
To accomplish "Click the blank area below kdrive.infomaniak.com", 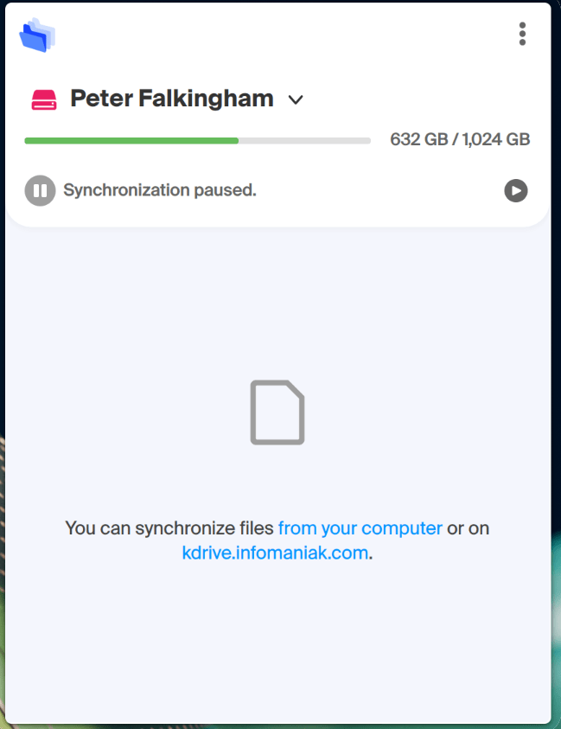I will point(277,642).
